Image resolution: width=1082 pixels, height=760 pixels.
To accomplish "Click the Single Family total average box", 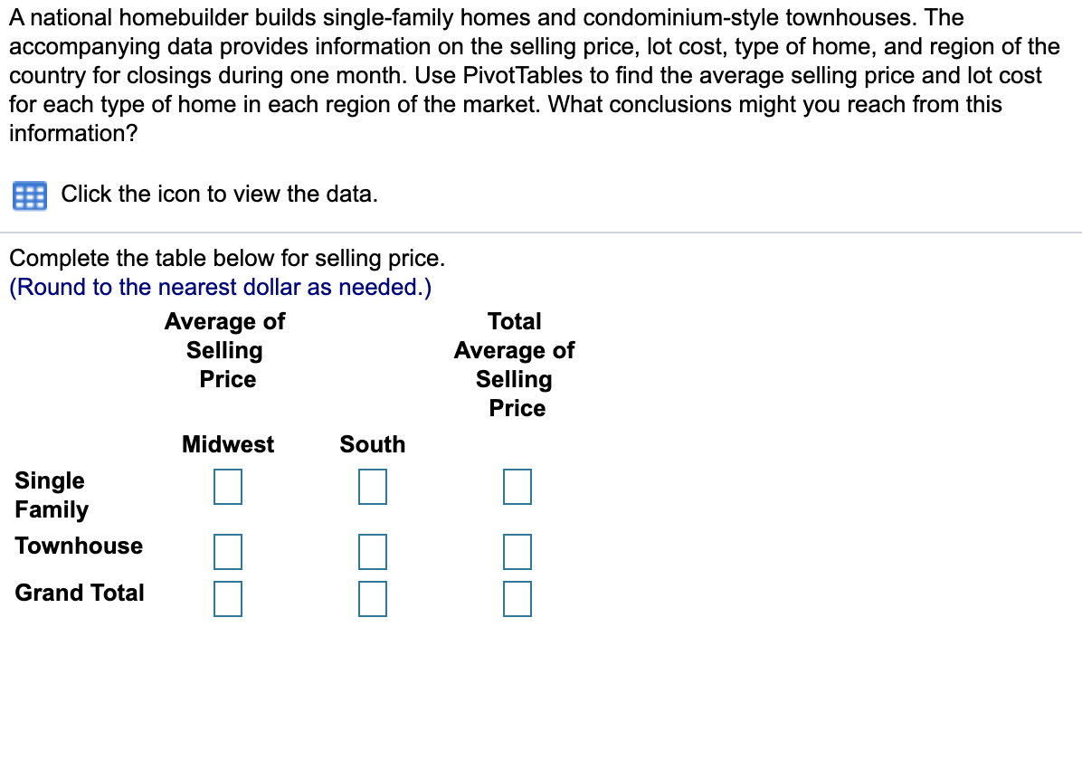I will click(x=517, y=487).
